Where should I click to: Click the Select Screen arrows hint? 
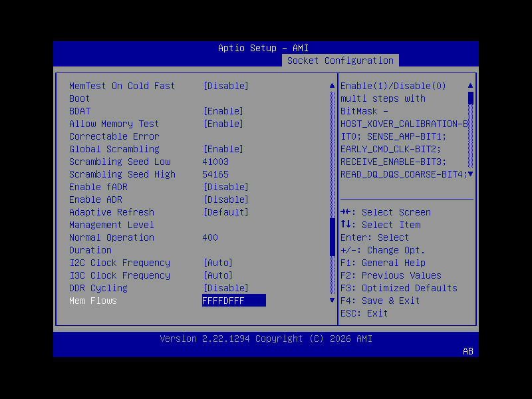click(x=386, y=212)
